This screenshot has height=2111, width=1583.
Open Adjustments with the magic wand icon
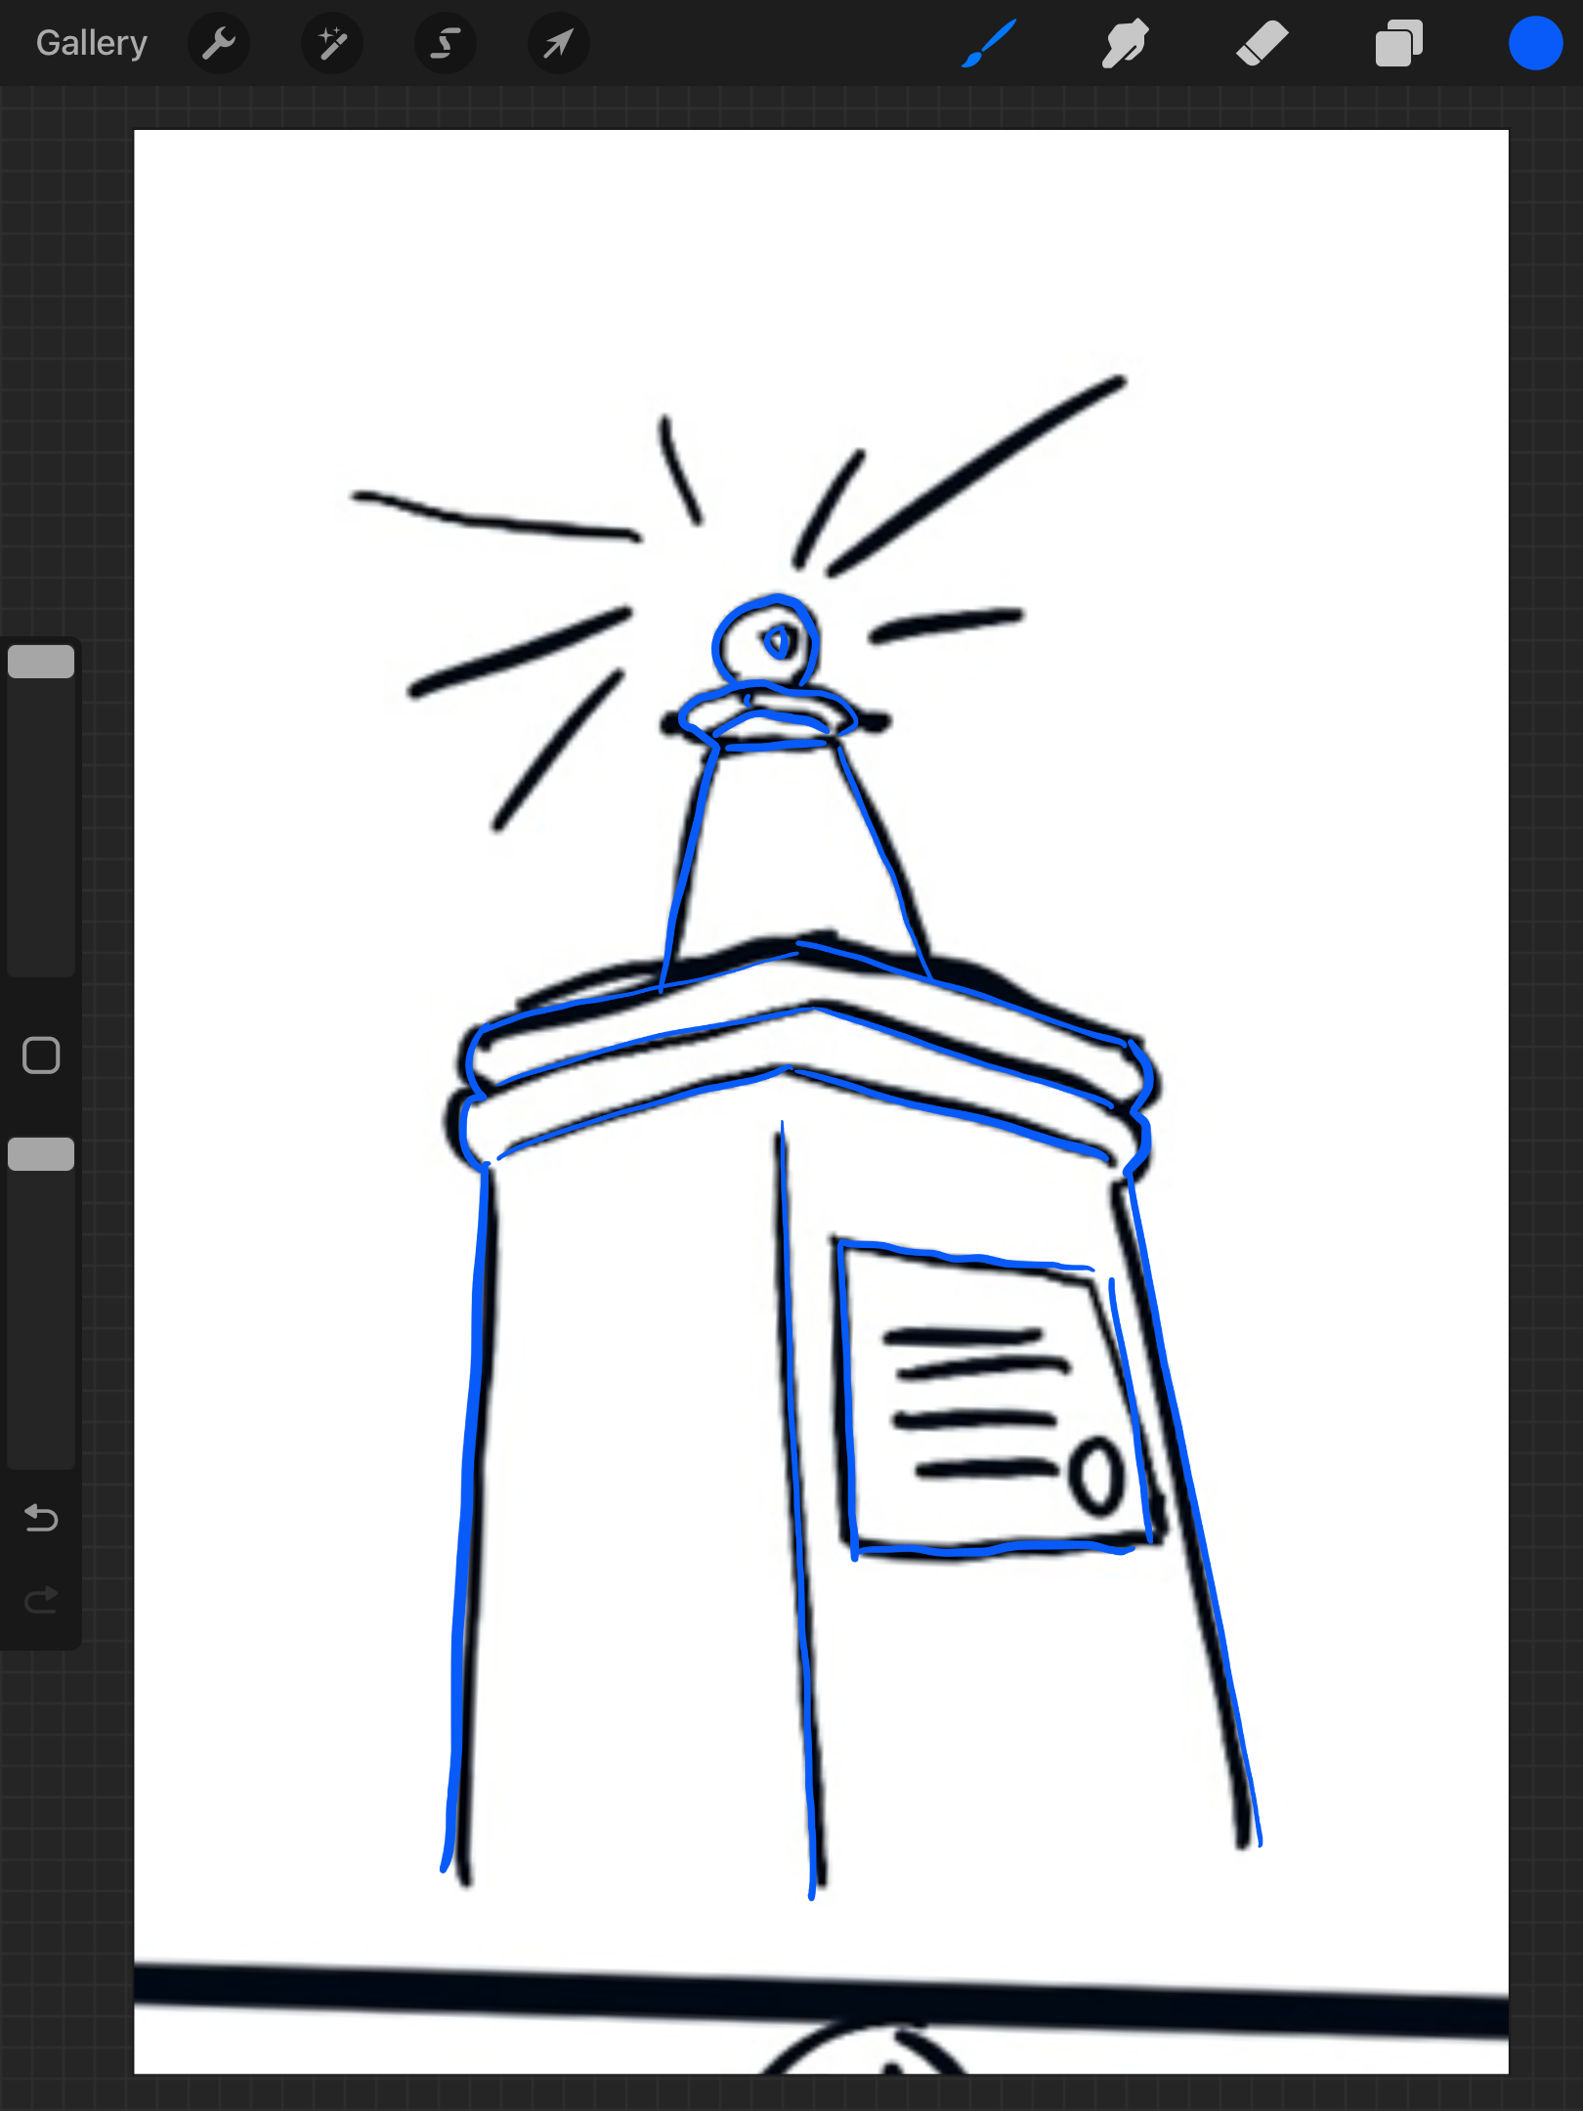tap(332, 43)
